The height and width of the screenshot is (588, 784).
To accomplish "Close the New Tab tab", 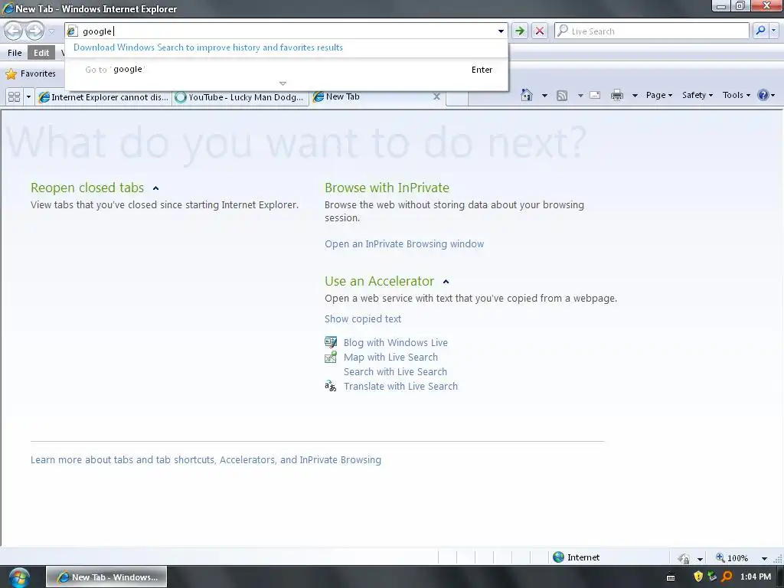I will point(436,96).
